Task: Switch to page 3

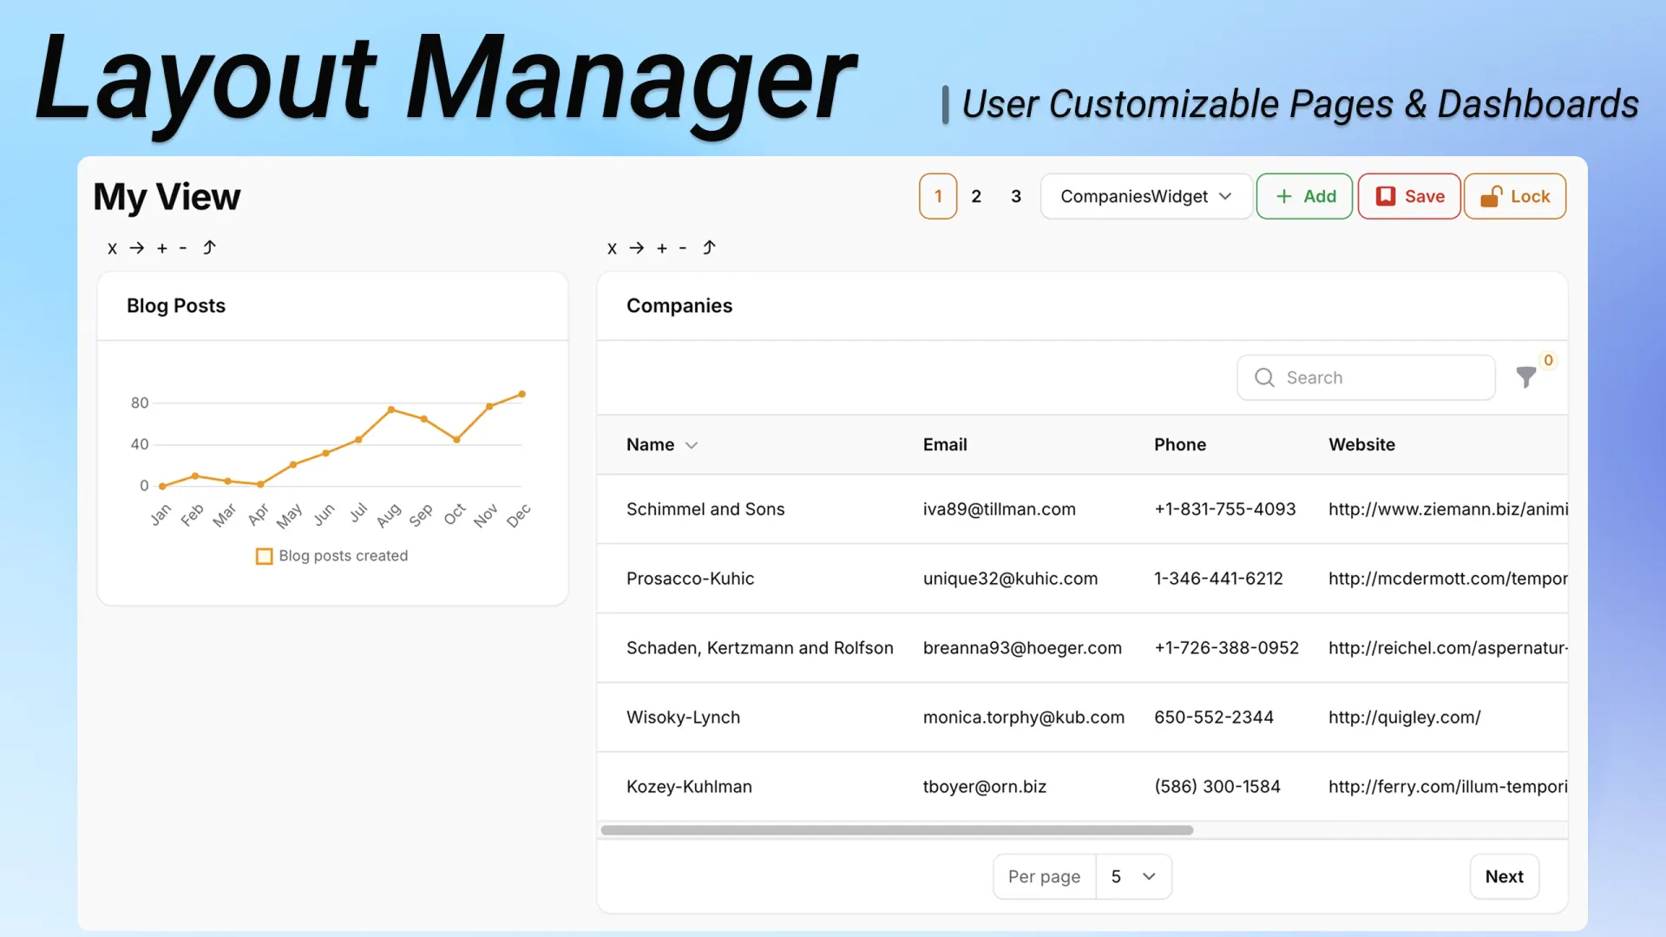Action: point(1015,196)
